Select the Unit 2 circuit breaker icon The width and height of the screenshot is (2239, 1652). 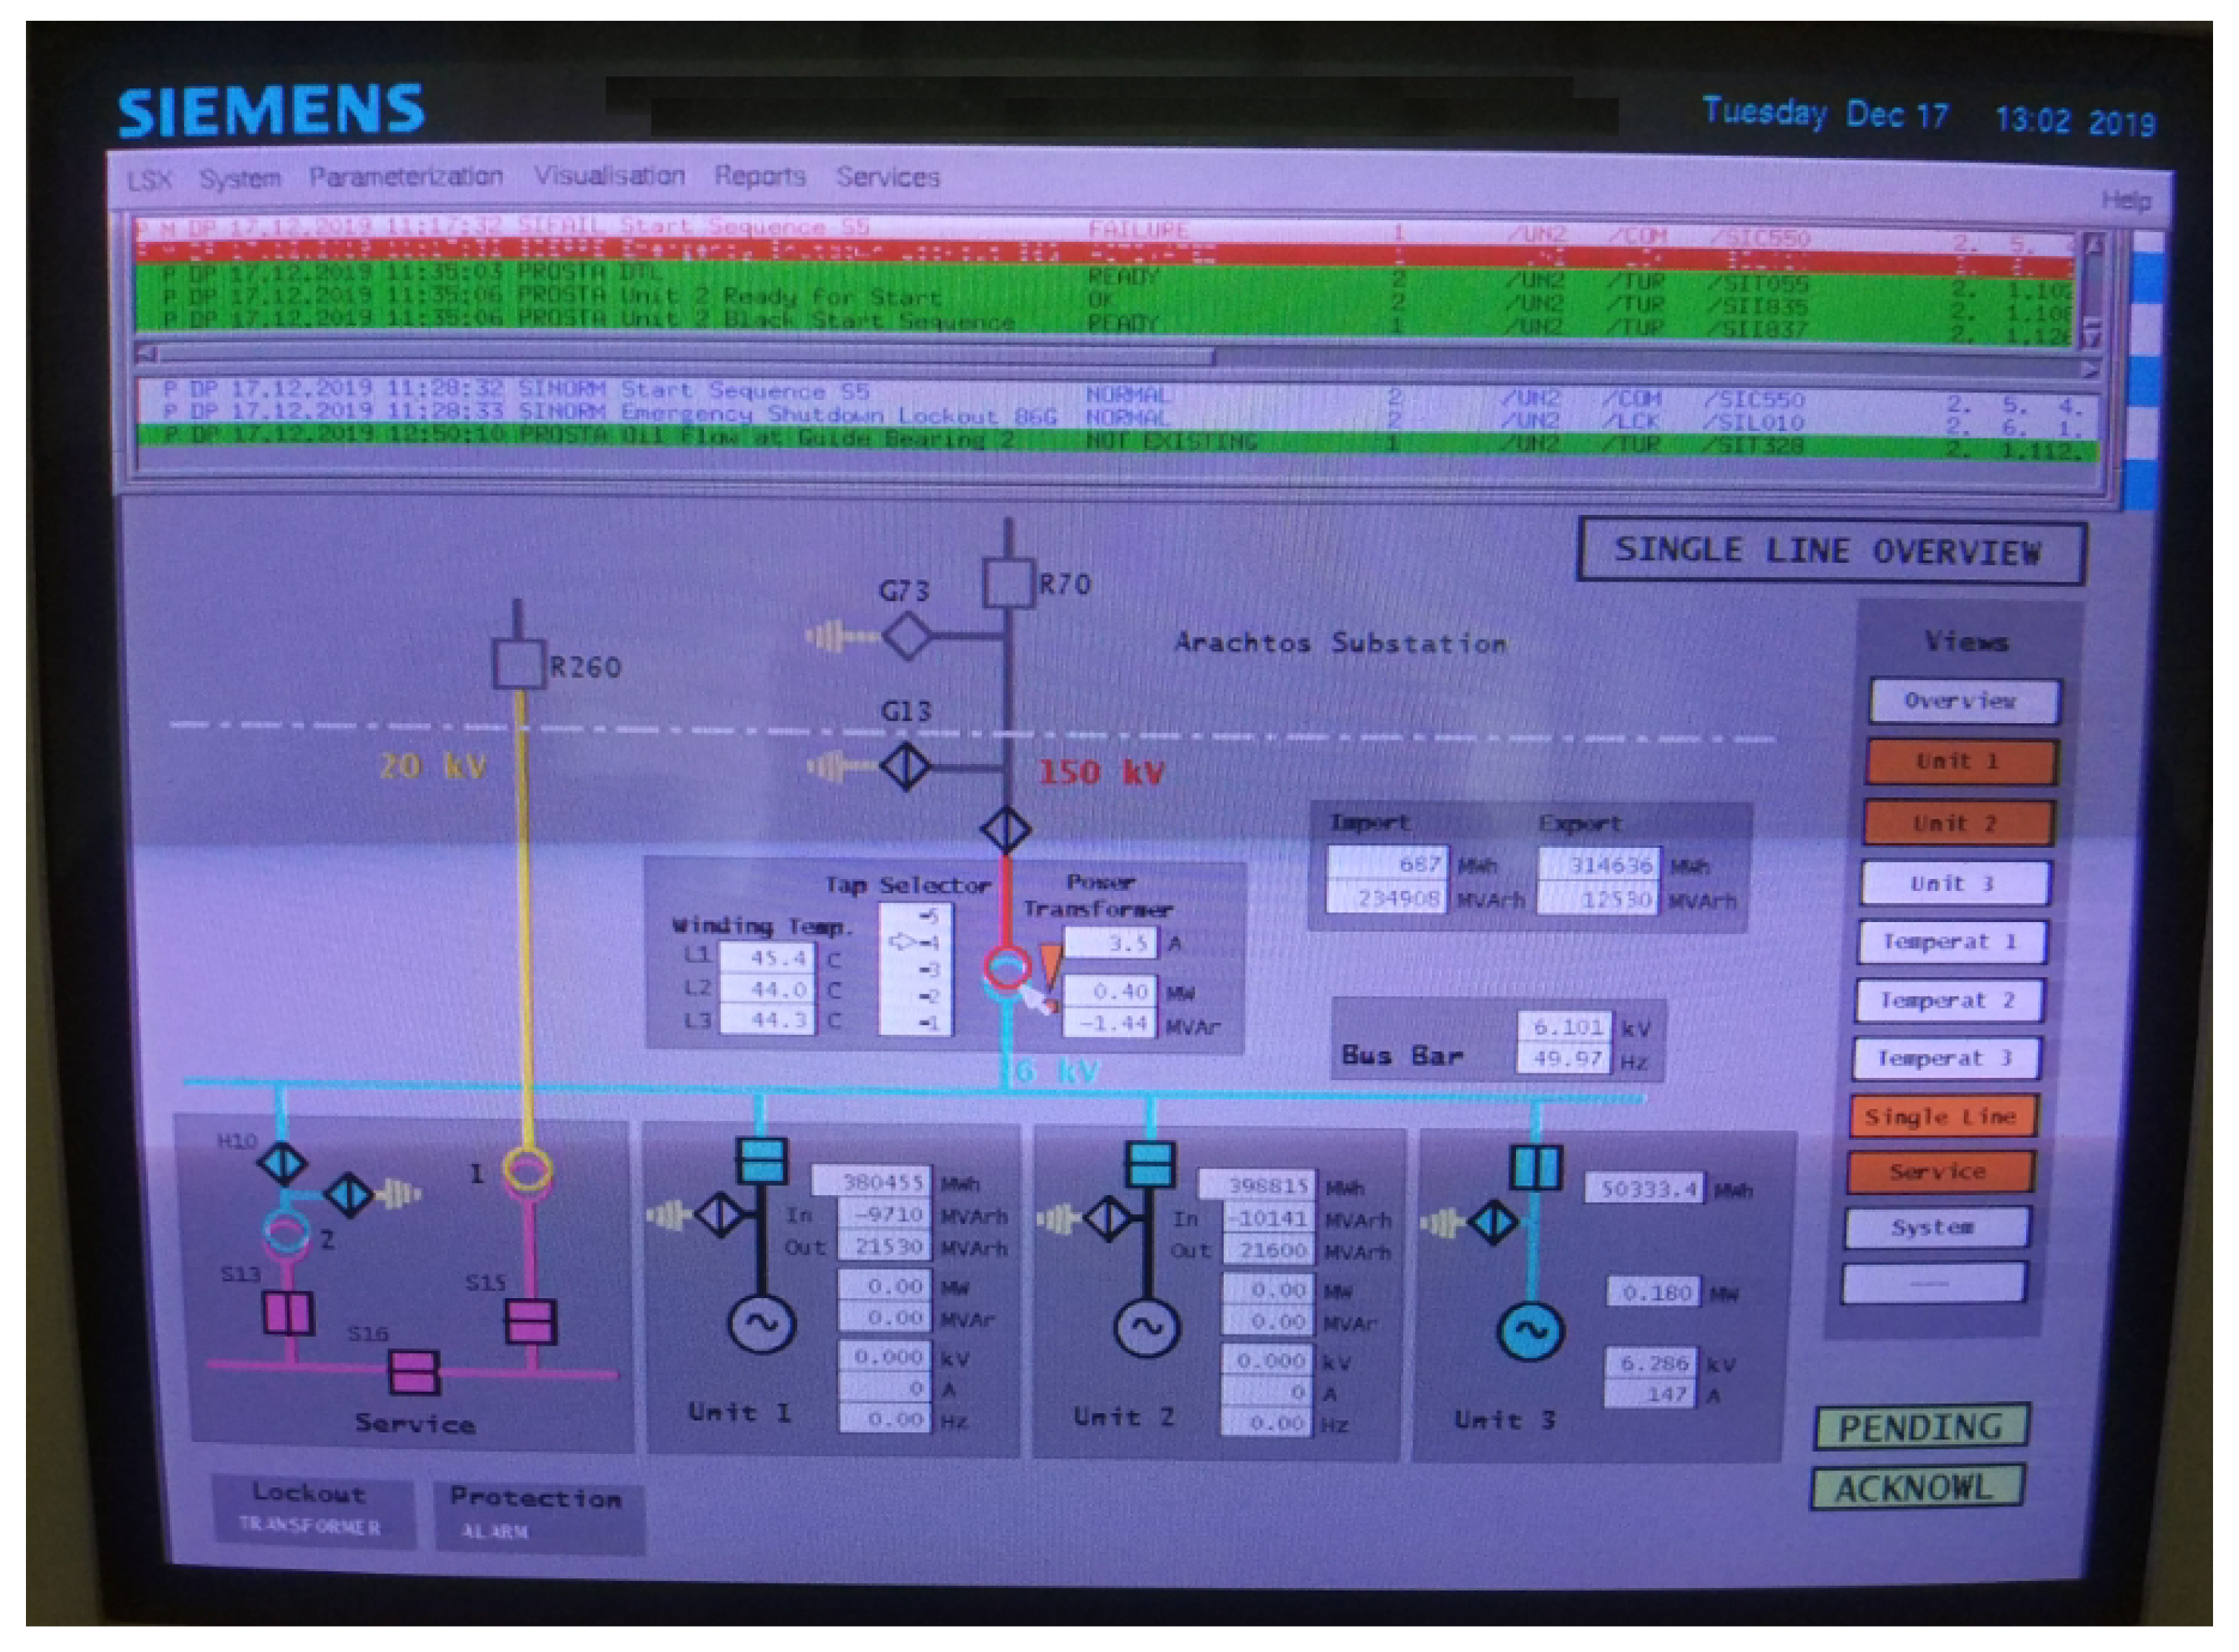coord(1150,1164)
